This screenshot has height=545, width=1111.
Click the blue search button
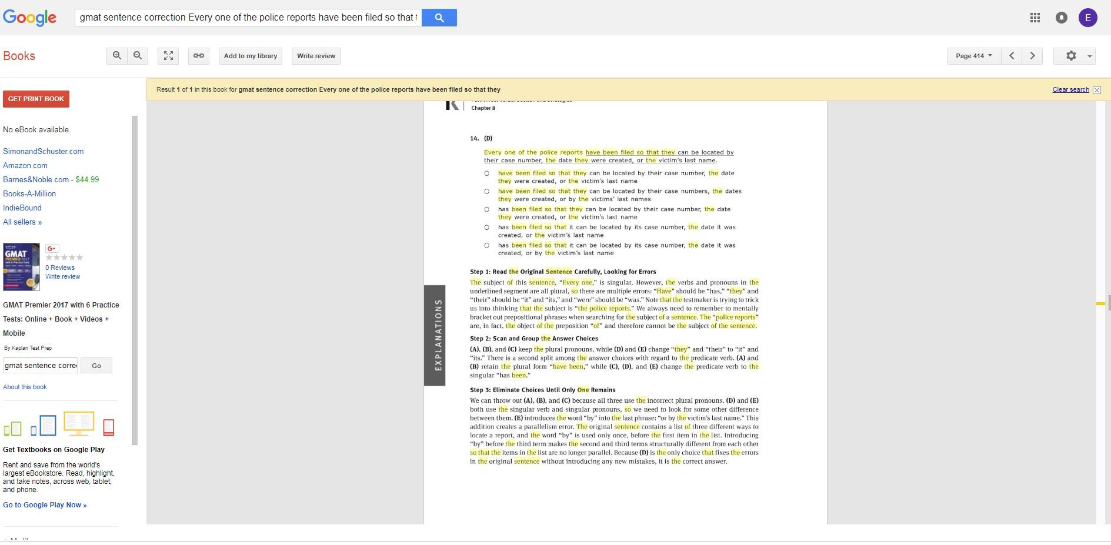[x=439, y=18]
